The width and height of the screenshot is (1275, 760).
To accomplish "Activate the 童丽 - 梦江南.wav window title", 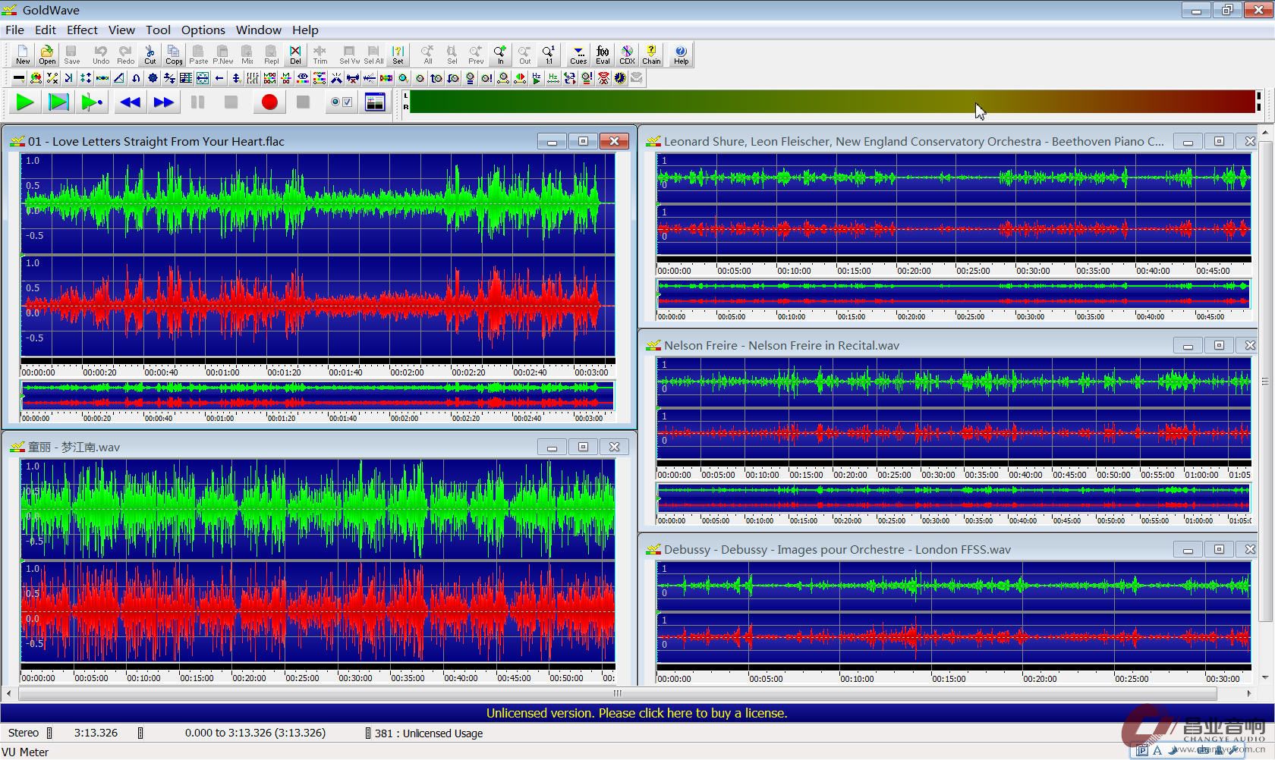I will point(74,448).
